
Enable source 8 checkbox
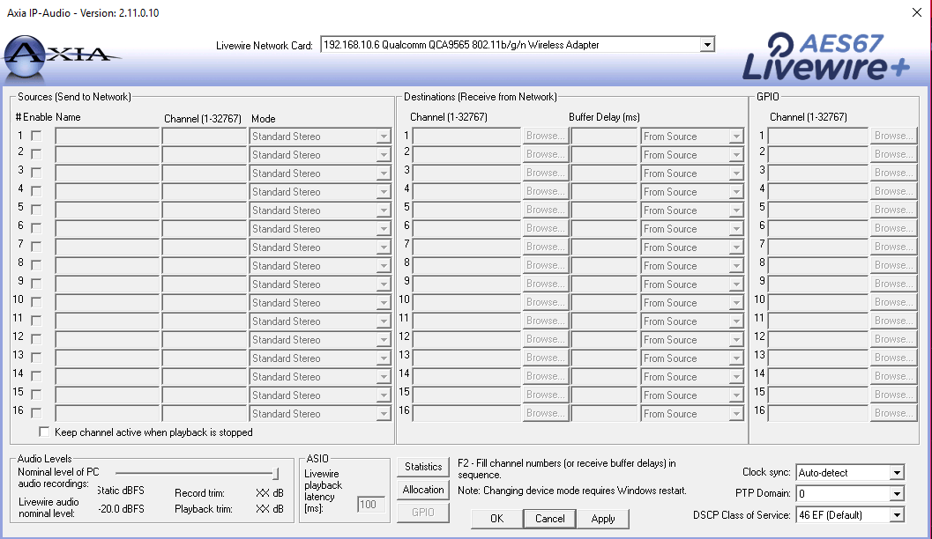coord(36,265)
